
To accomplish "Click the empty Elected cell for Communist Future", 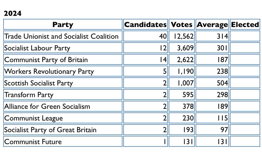I will 245,141.
